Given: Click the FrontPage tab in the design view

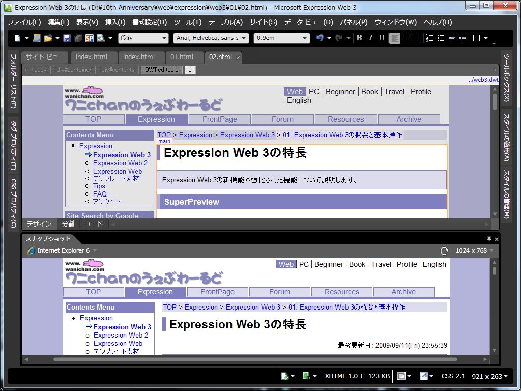Looking at the screenshot, I should [220, 119].
